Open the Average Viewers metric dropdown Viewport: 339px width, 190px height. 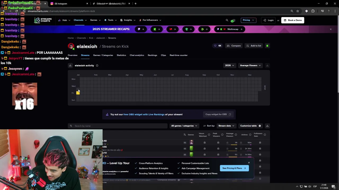point(250,65)
